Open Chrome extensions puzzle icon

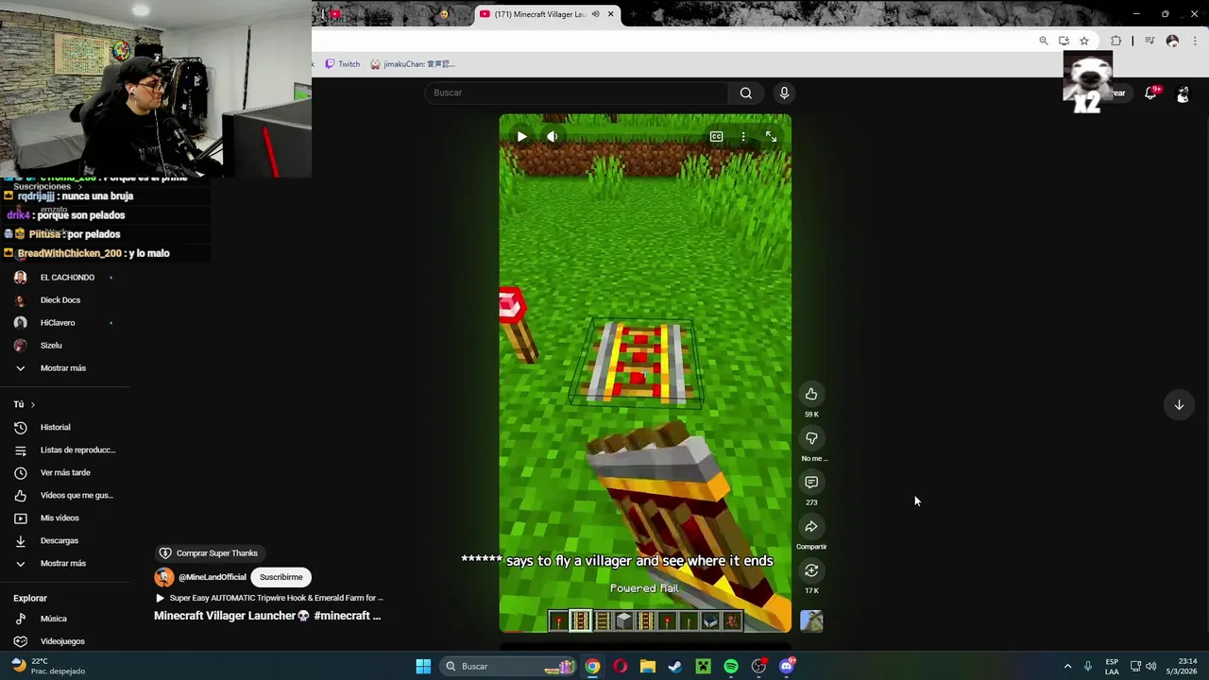tap(1116, 41)
